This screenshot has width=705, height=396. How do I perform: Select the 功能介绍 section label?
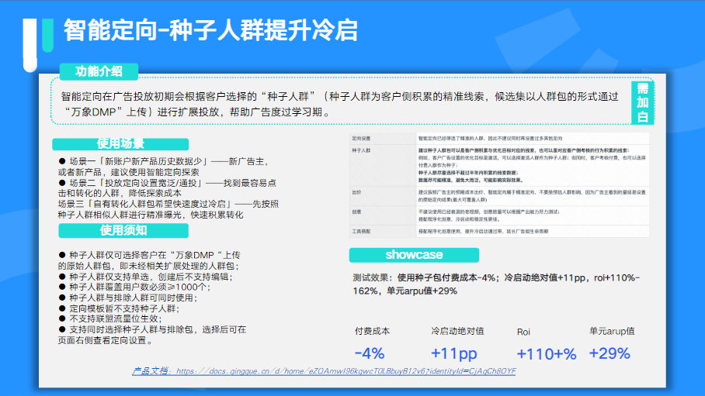coord(99,71)
